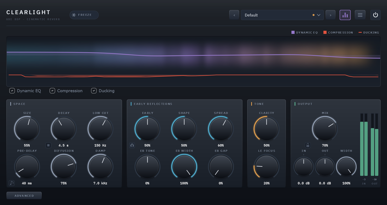Click the 20% LE Focus value
The image size is (387, 205).
pyautogui.click(x=266, y=183)
